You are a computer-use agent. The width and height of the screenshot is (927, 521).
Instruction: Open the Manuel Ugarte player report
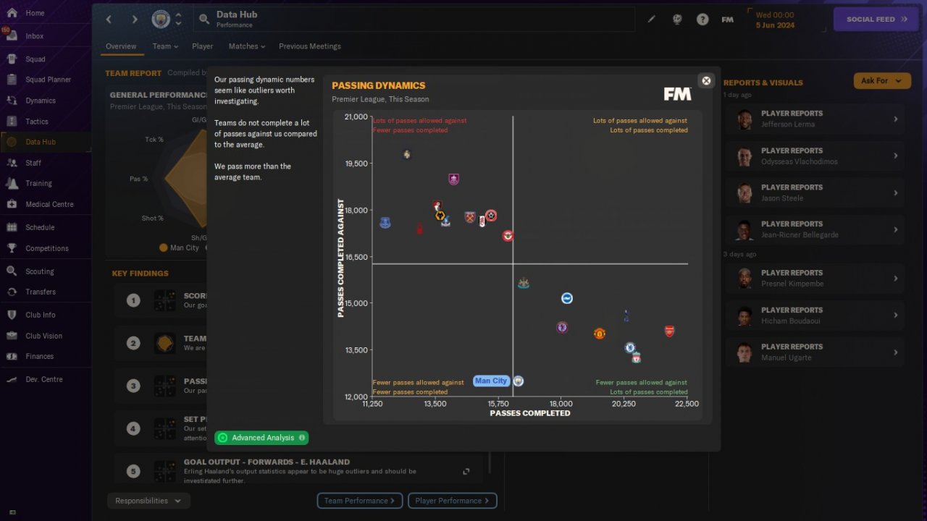pos(815,352)
